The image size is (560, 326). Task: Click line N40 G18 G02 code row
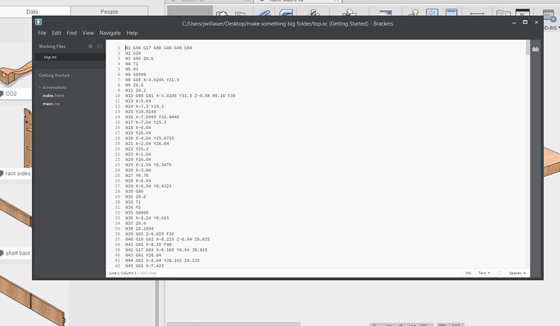167,239
